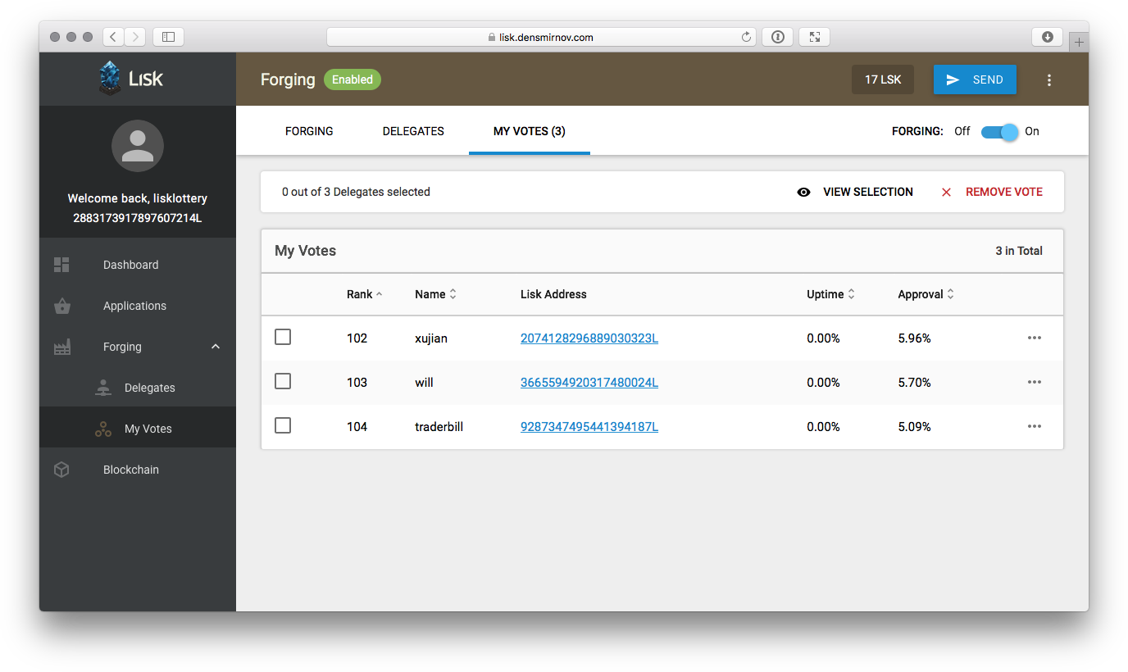
Task: Click rank 103 cell
Action: tap(357, 382)
